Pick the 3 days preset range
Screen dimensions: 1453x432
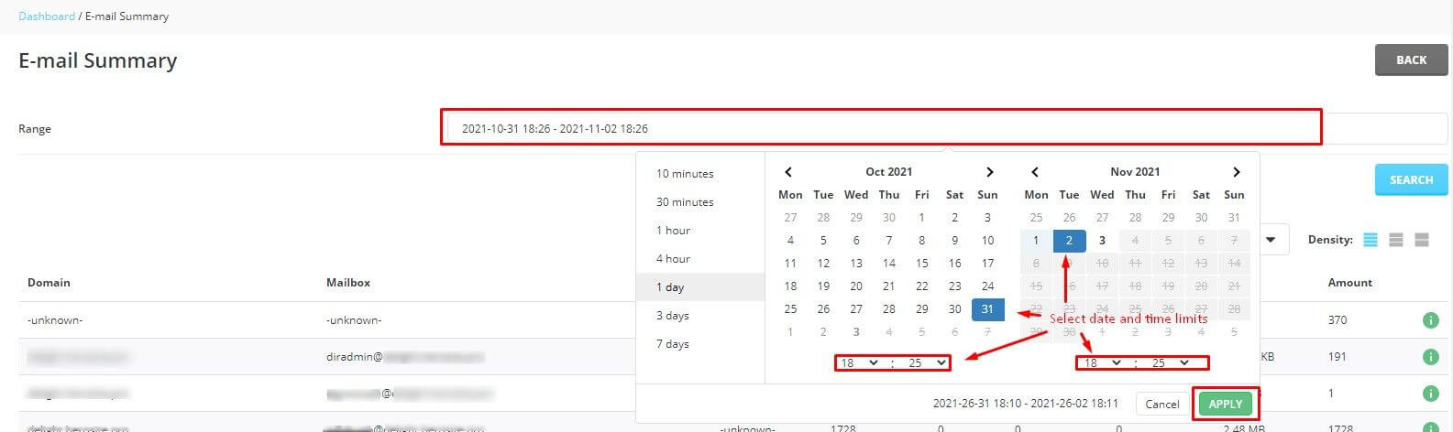point(673,316)
